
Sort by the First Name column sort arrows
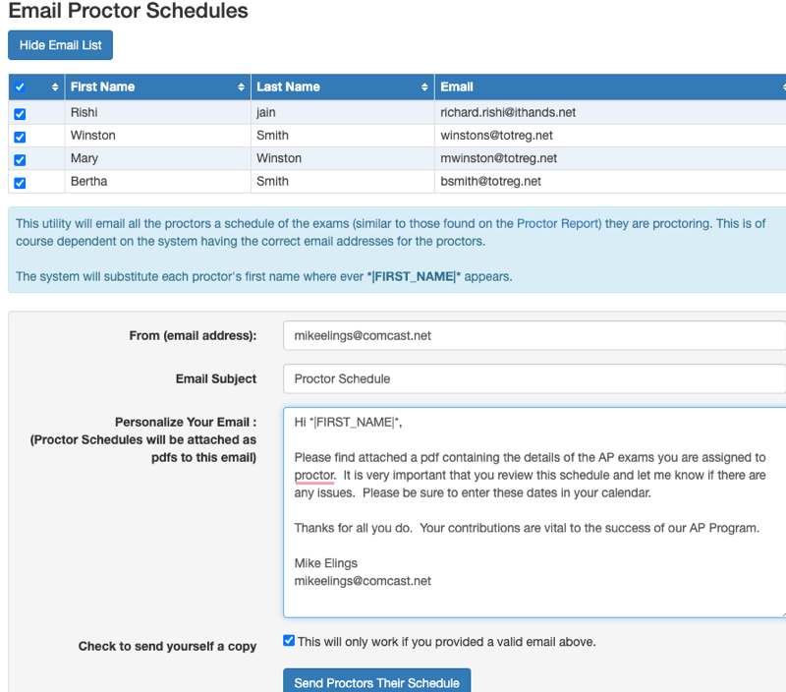pos(241,87)
